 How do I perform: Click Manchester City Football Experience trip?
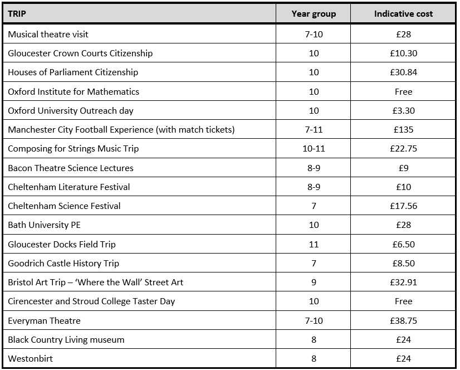point(121,129)
